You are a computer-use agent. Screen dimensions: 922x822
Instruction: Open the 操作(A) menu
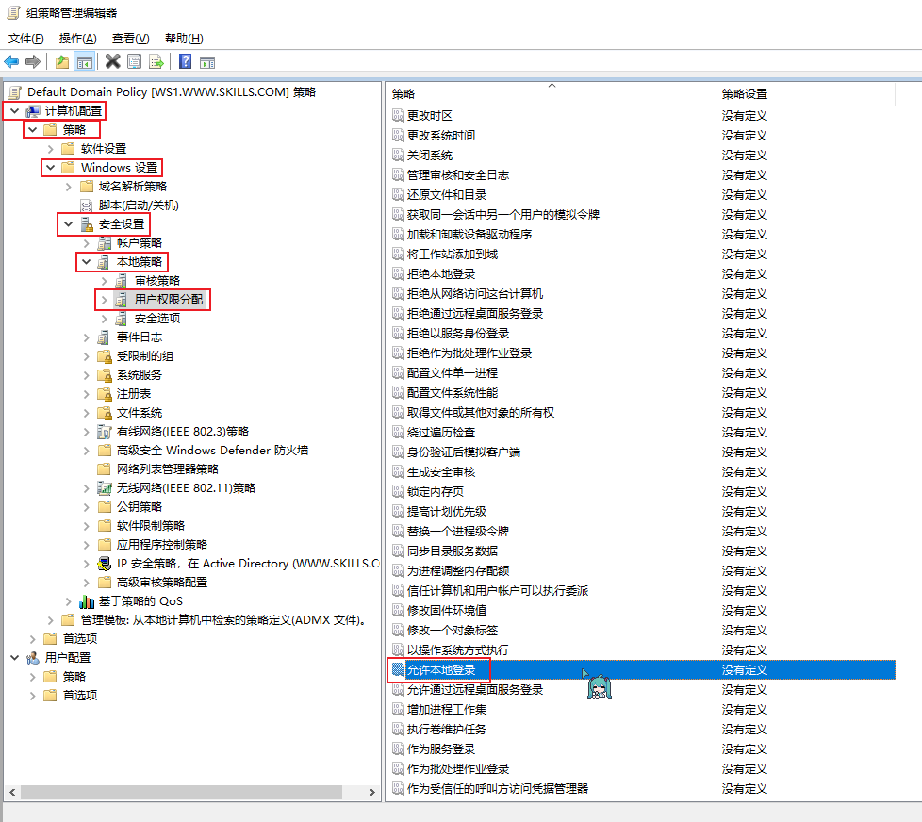coord(77,39)
